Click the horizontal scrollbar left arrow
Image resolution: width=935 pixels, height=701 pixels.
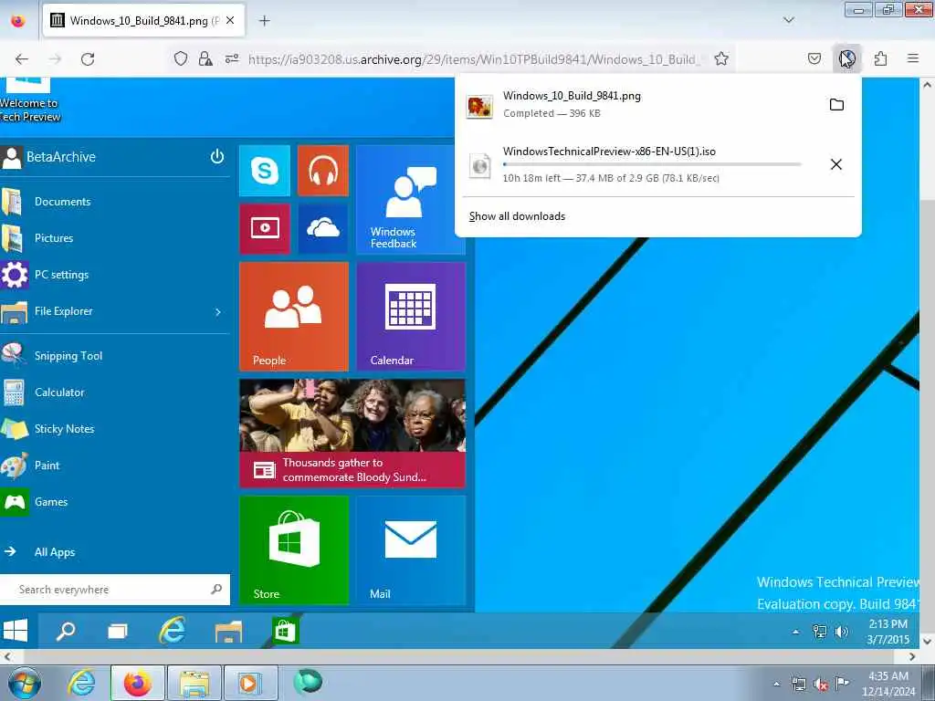coord(6,656)
